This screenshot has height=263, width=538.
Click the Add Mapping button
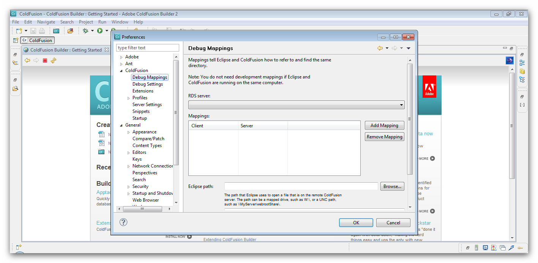coord(385,125)
